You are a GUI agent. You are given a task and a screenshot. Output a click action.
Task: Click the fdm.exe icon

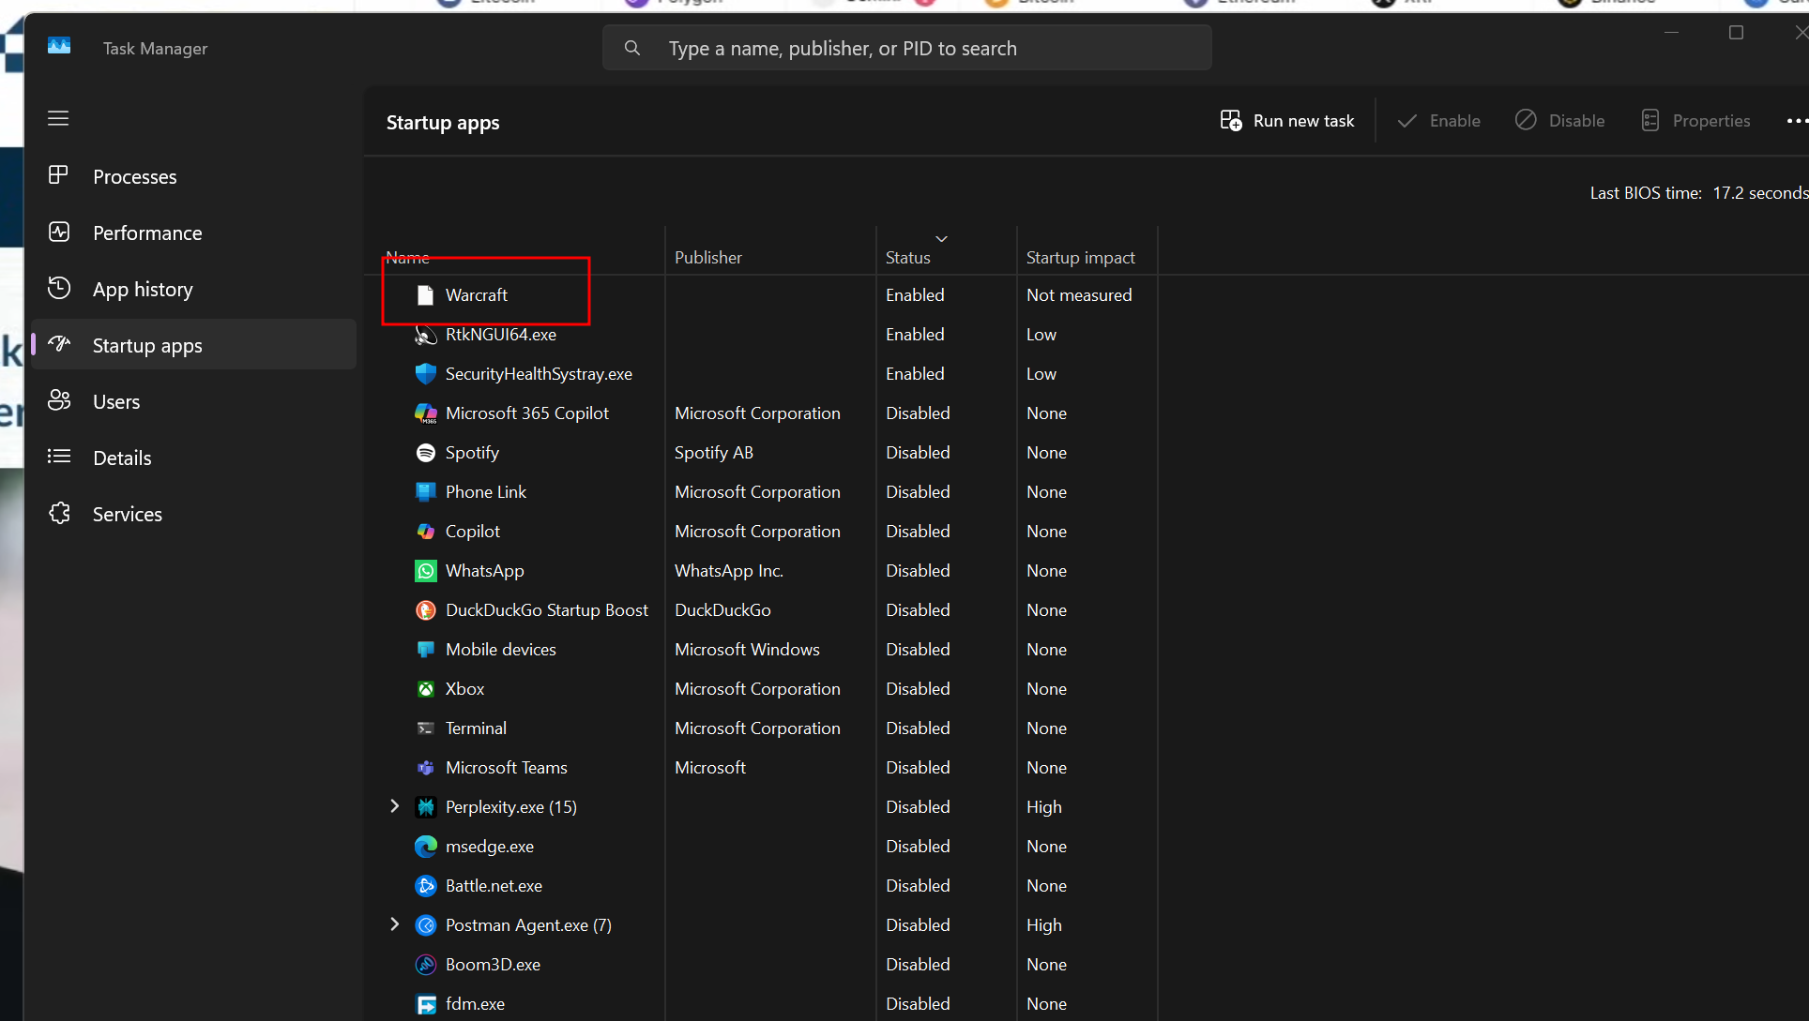coord(426,1004)
